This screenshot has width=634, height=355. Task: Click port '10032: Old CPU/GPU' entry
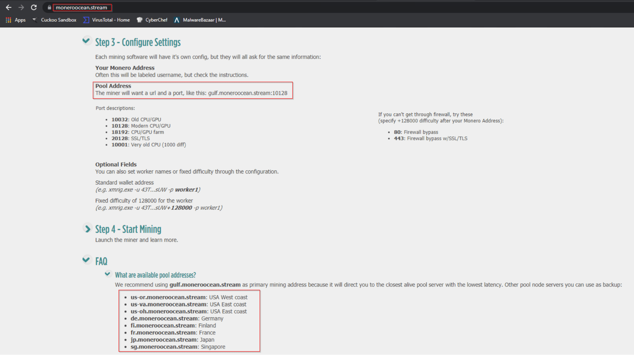136,119
